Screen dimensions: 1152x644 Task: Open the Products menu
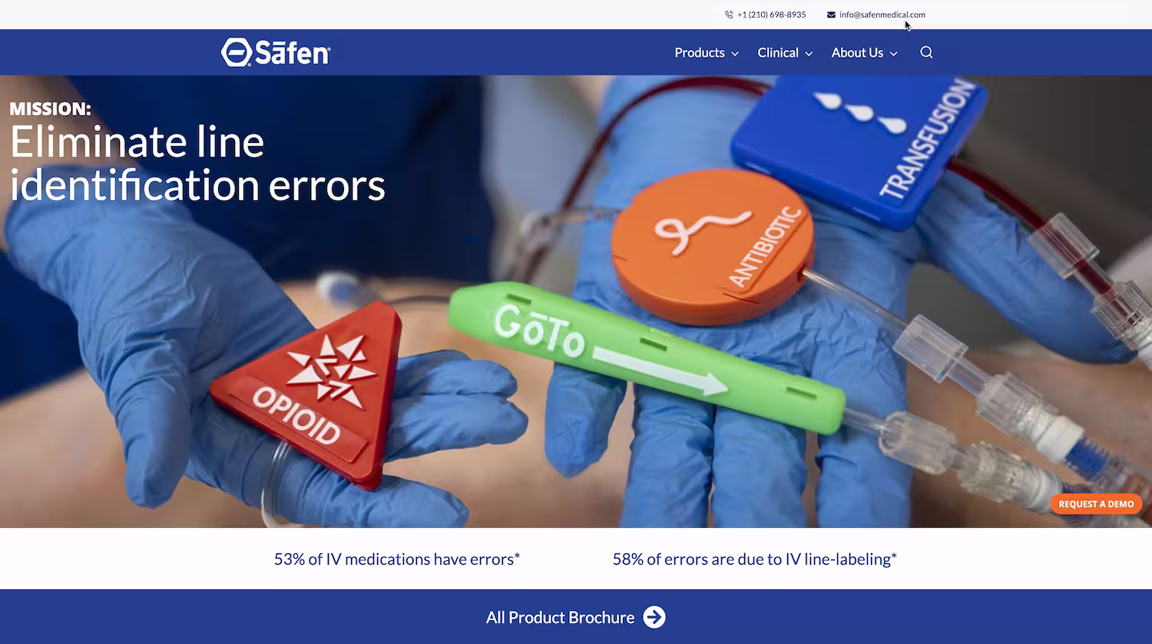click(x=700, y=52)
